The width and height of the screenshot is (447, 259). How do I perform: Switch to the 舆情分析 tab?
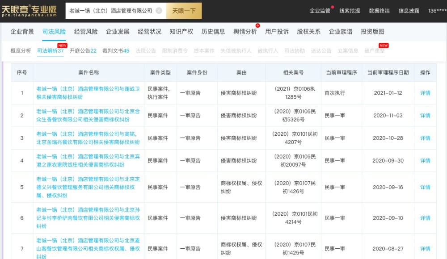tap(245, 32)
